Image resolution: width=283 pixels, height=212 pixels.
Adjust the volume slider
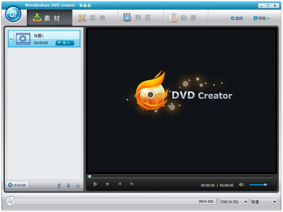265,185
